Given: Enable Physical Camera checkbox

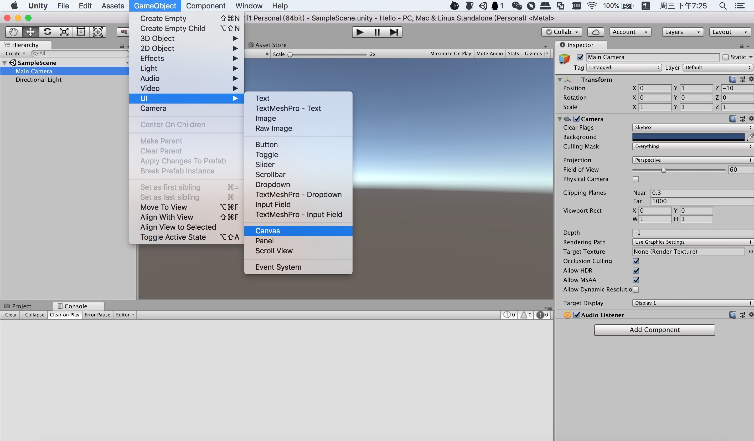Looking at the screenshot, I should [636, 179].
